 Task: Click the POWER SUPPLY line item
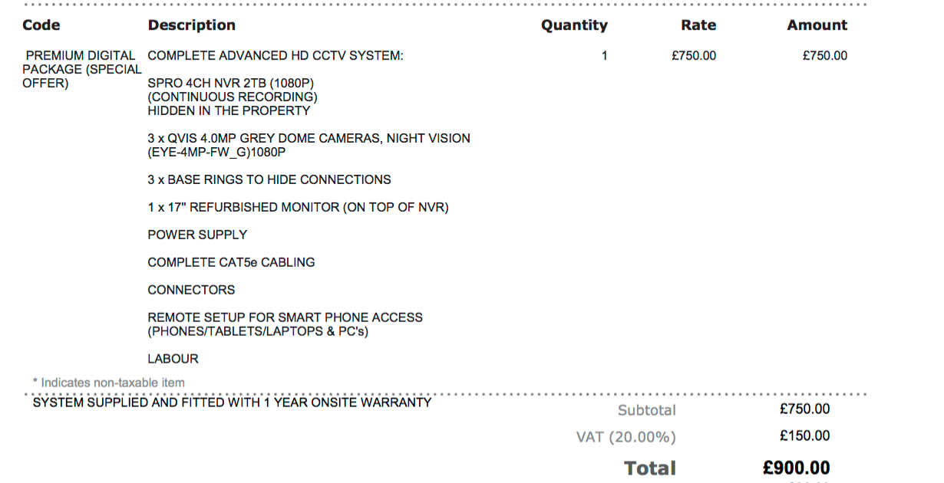[197, 235]
